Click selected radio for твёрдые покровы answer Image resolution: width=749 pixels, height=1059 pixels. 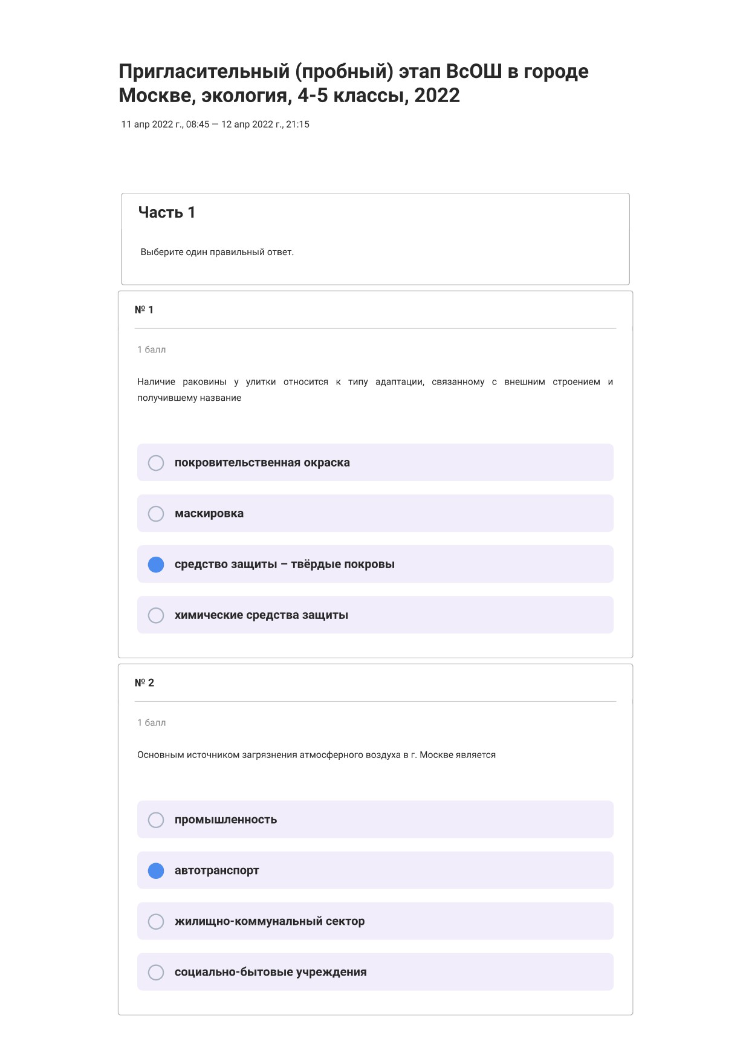156,565
